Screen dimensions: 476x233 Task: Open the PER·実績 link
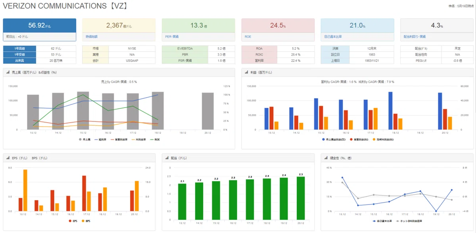tap(171, 37)
